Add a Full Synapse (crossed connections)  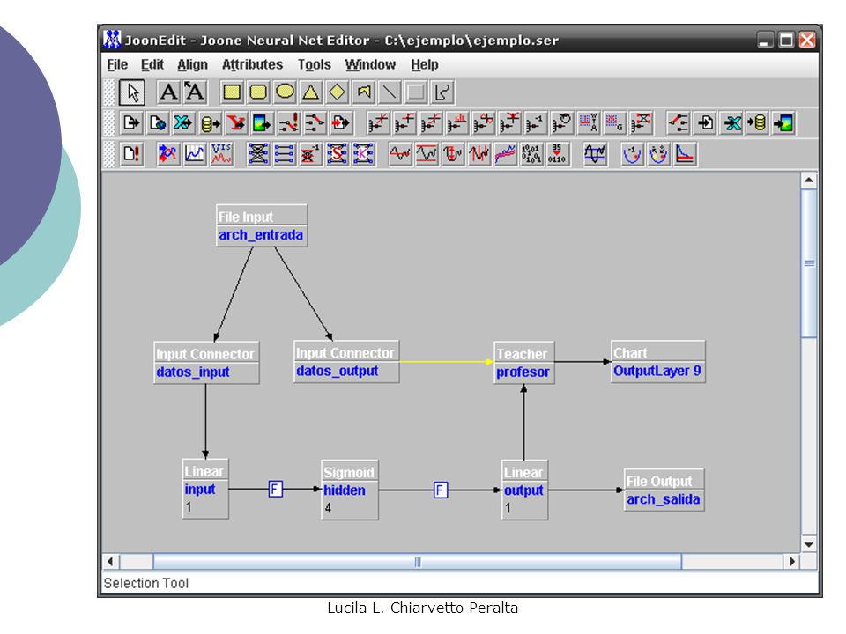(x=258, y=154)
